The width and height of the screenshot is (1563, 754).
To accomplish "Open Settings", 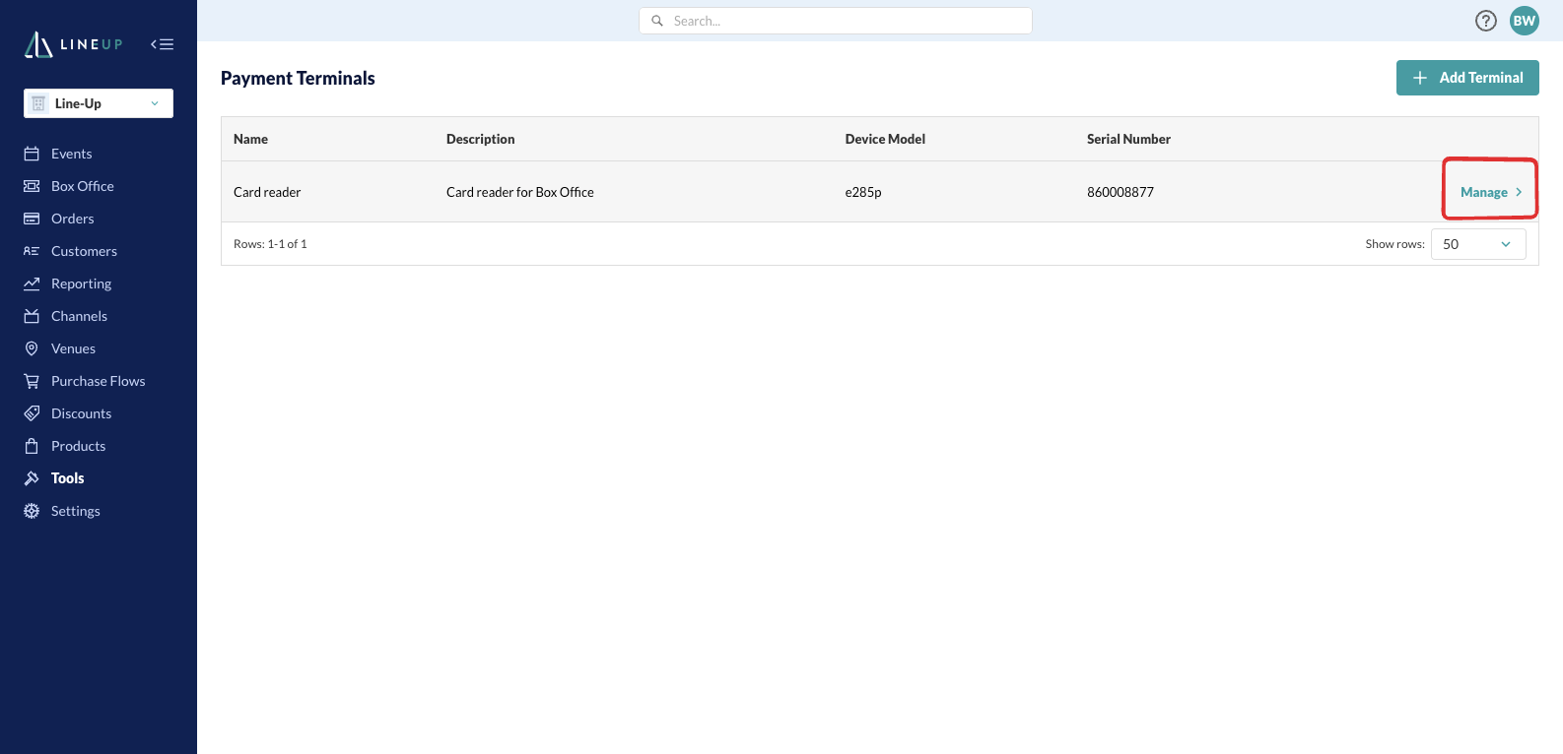I will (x=75, y=511).
